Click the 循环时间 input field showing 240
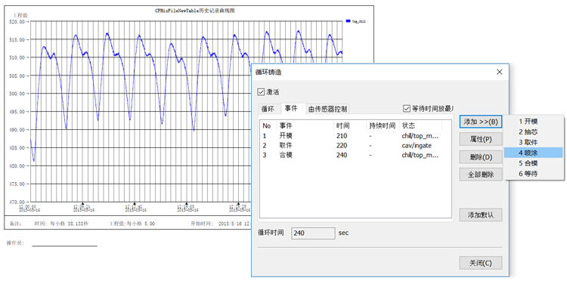The height and width of the screenshot is (281, 567). (313, 233)
